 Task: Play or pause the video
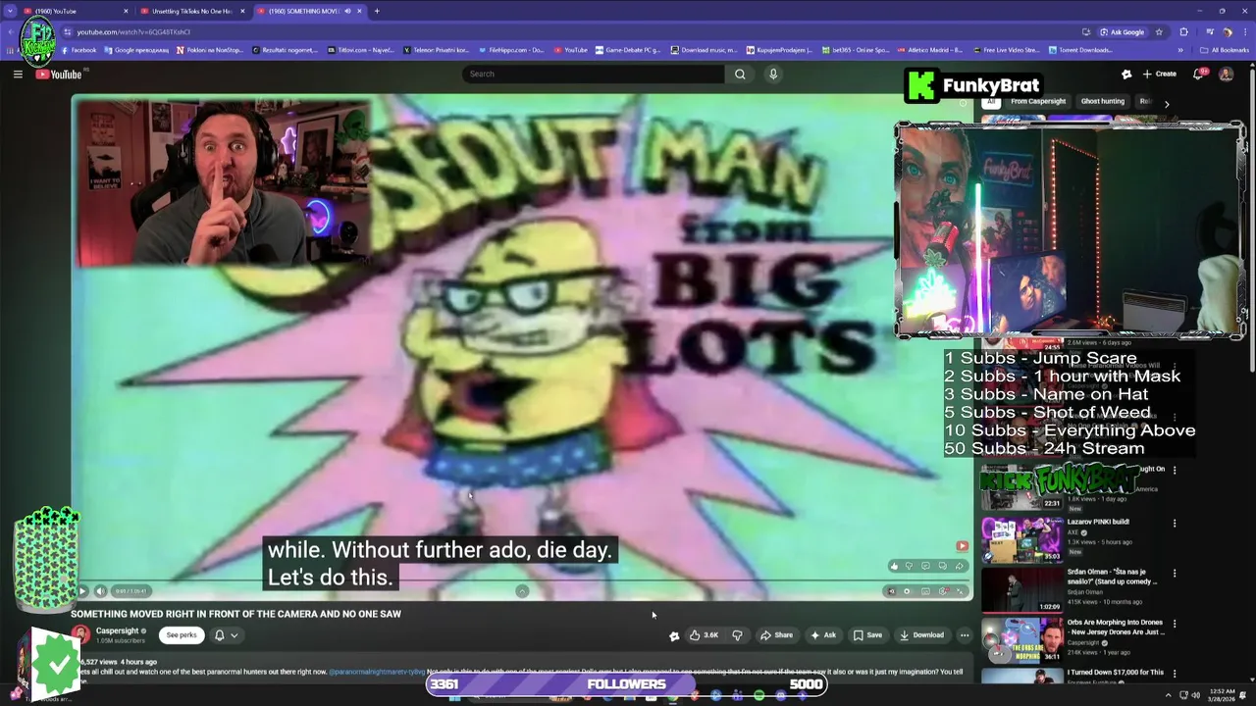[x=82, y=591]
